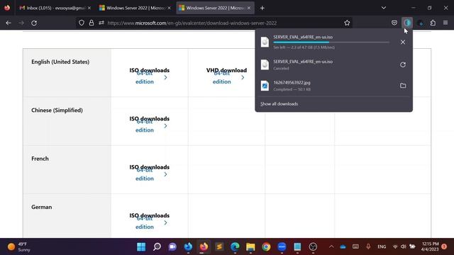Viewport: 454px width, 255px height.
Task: Click the site padlock icon
Action: point(92,23)
